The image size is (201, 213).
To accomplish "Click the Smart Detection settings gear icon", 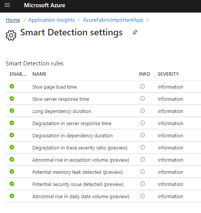I will click(x=11, y=35).
